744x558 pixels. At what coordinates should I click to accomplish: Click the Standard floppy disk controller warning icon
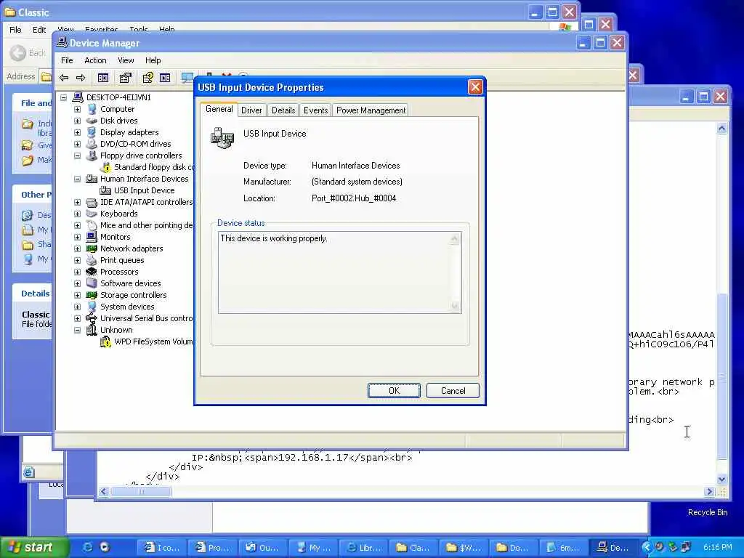105,167
